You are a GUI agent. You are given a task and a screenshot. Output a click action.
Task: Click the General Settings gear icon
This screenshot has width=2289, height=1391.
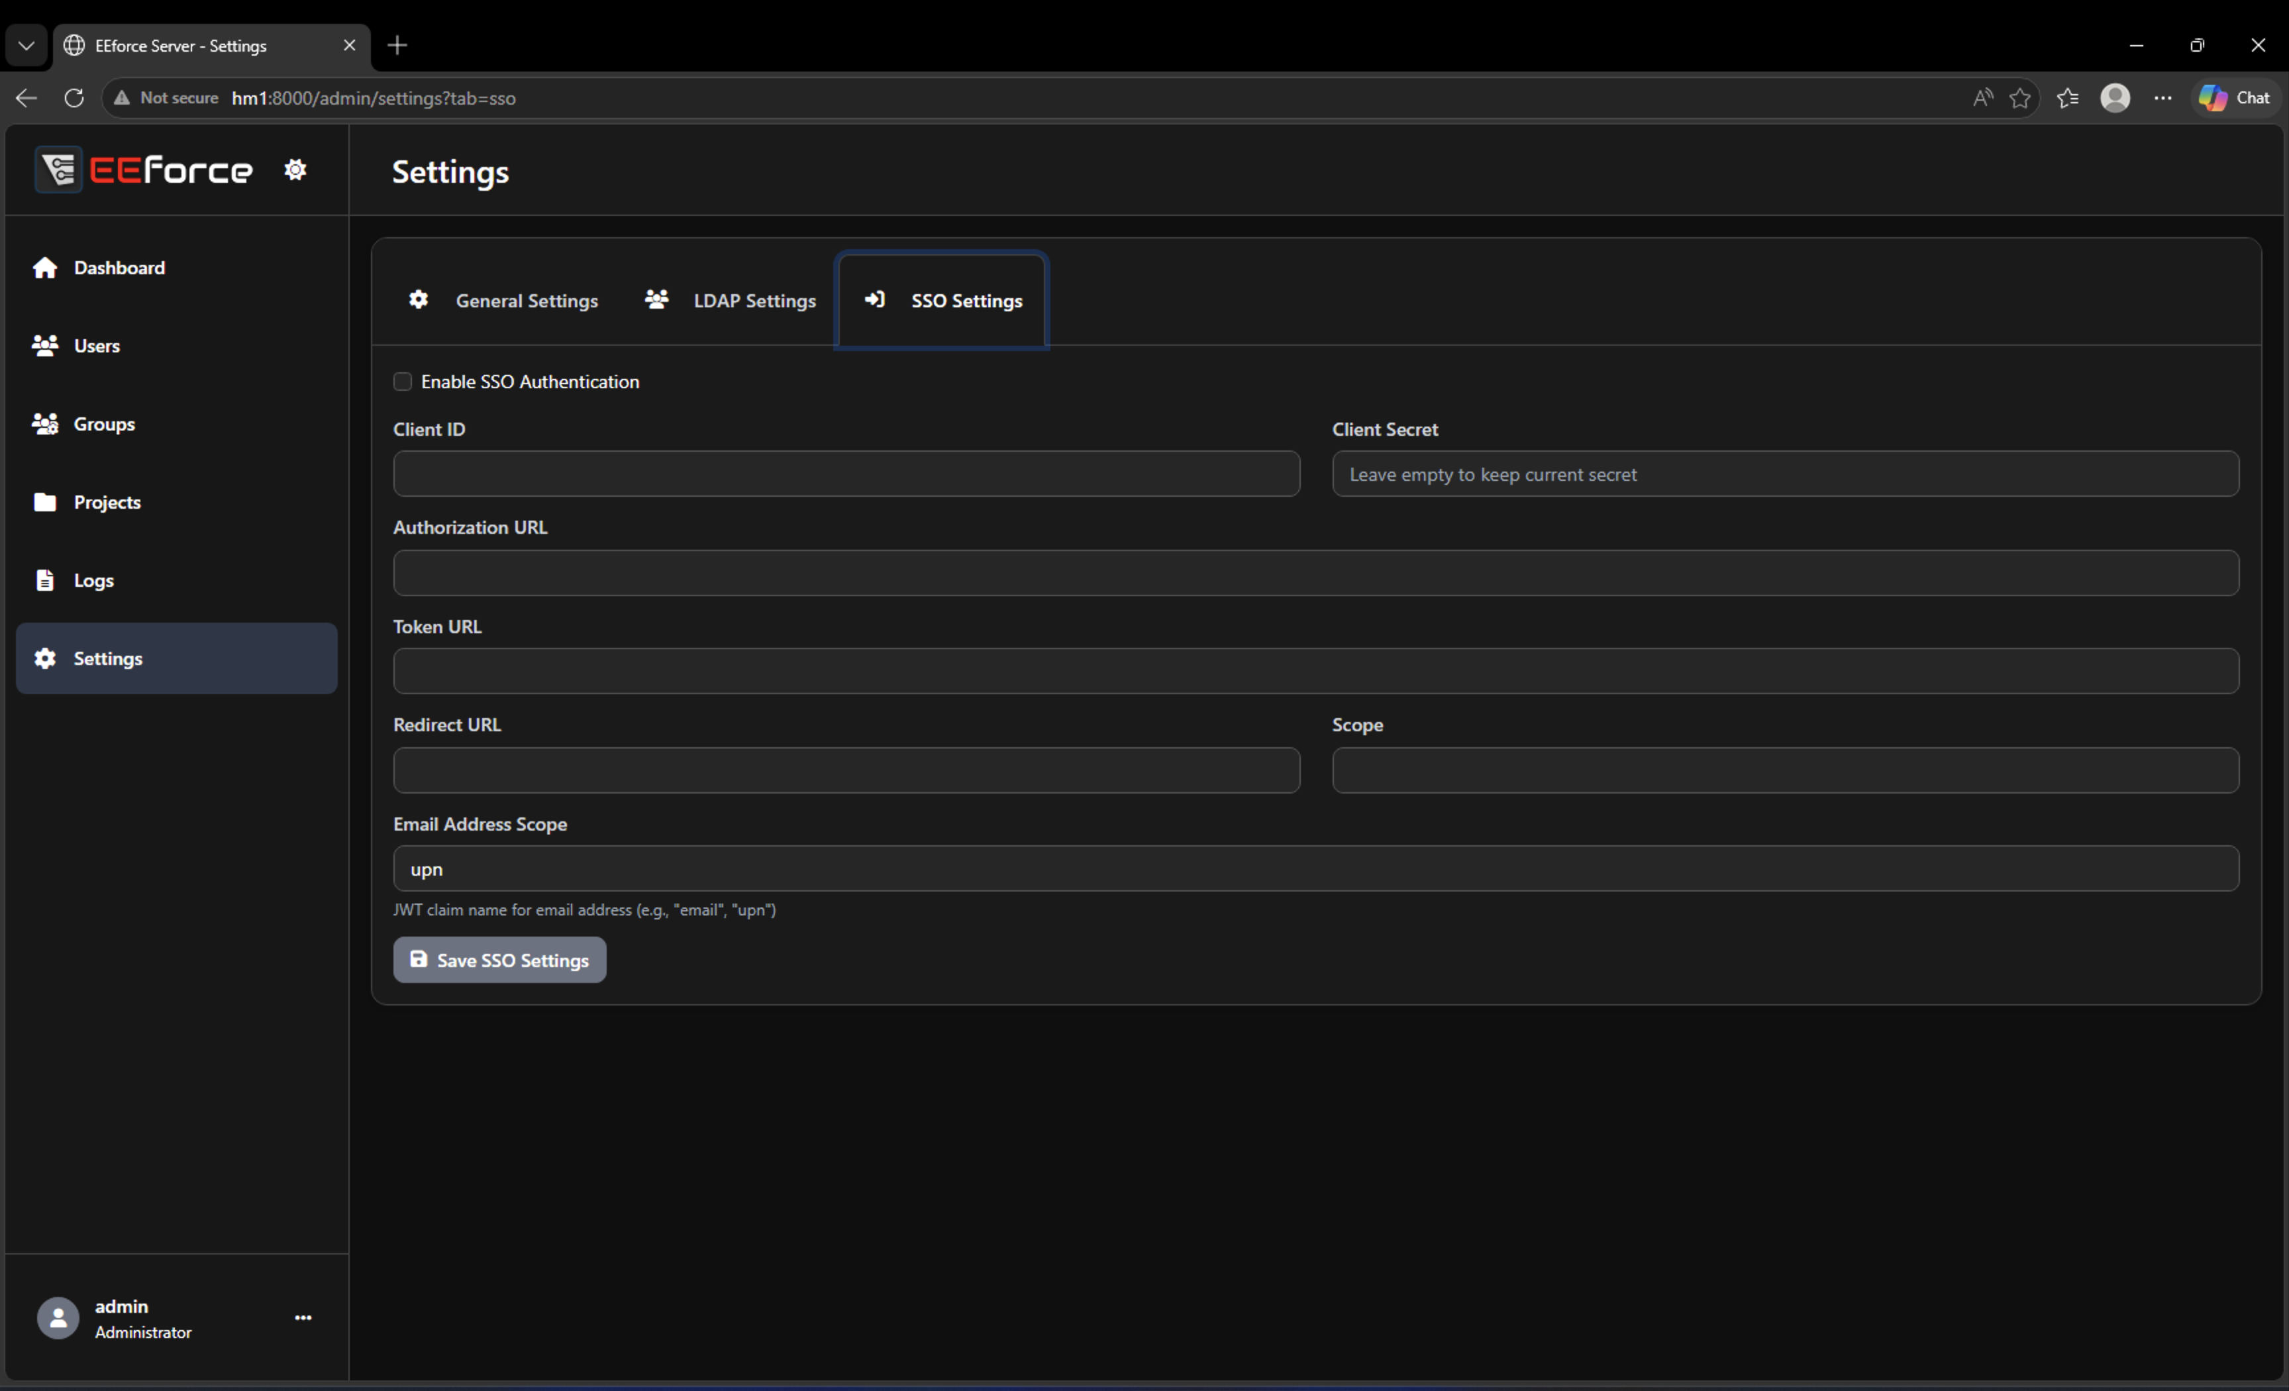click(419, 299)
